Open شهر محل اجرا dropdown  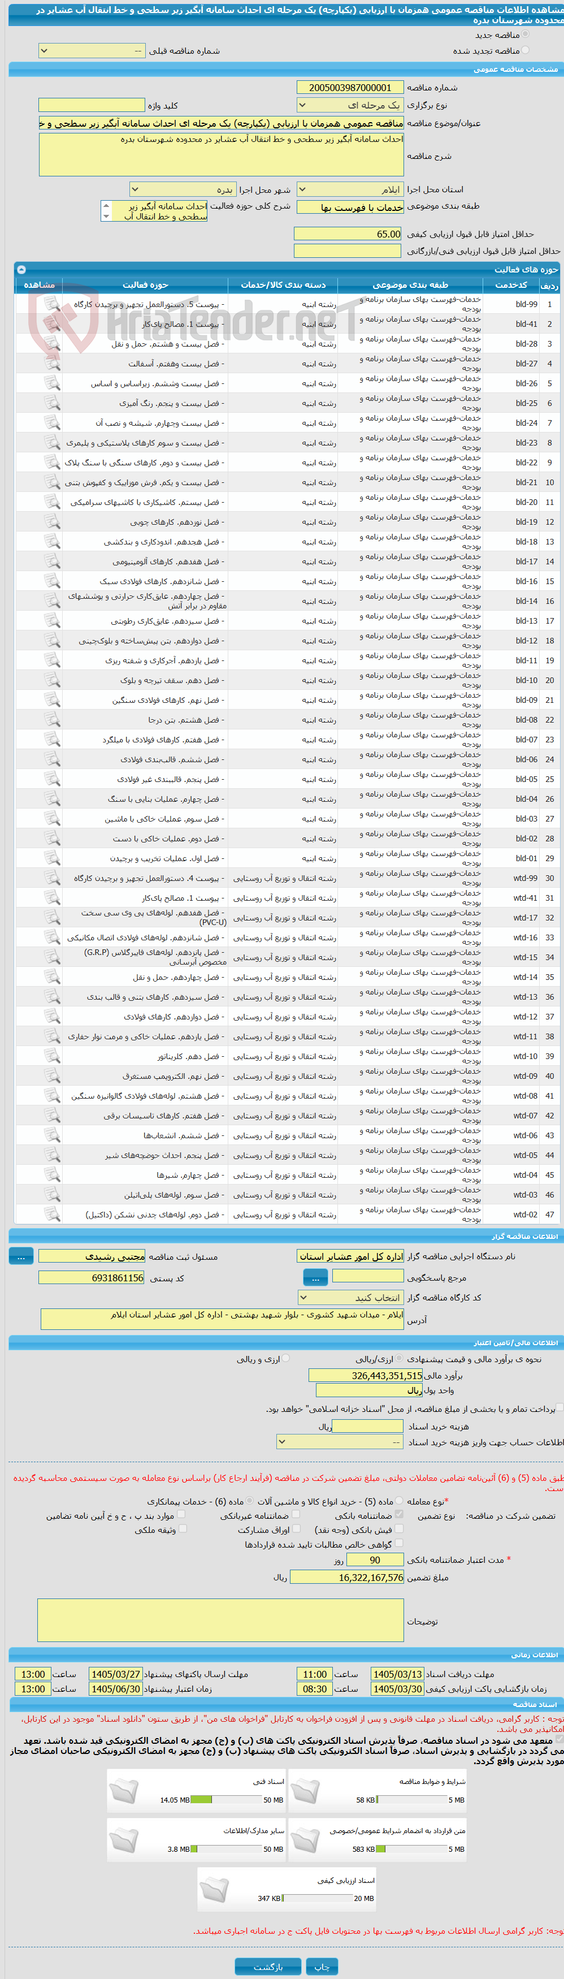pyautogui.click(x=183, y=189)
